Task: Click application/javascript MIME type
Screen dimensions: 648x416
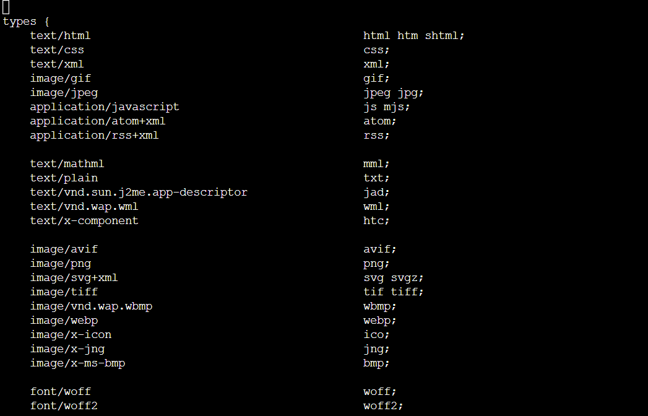Action: 105,106
